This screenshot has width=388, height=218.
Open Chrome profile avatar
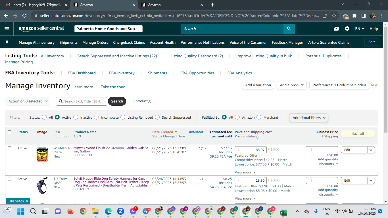pos(373,16)
